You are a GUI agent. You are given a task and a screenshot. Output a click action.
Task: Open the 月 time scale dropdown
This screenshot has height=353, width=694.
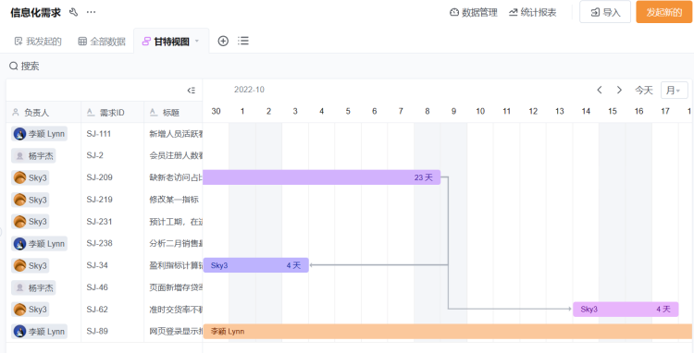pyautogui.click(x=674, y=91)
